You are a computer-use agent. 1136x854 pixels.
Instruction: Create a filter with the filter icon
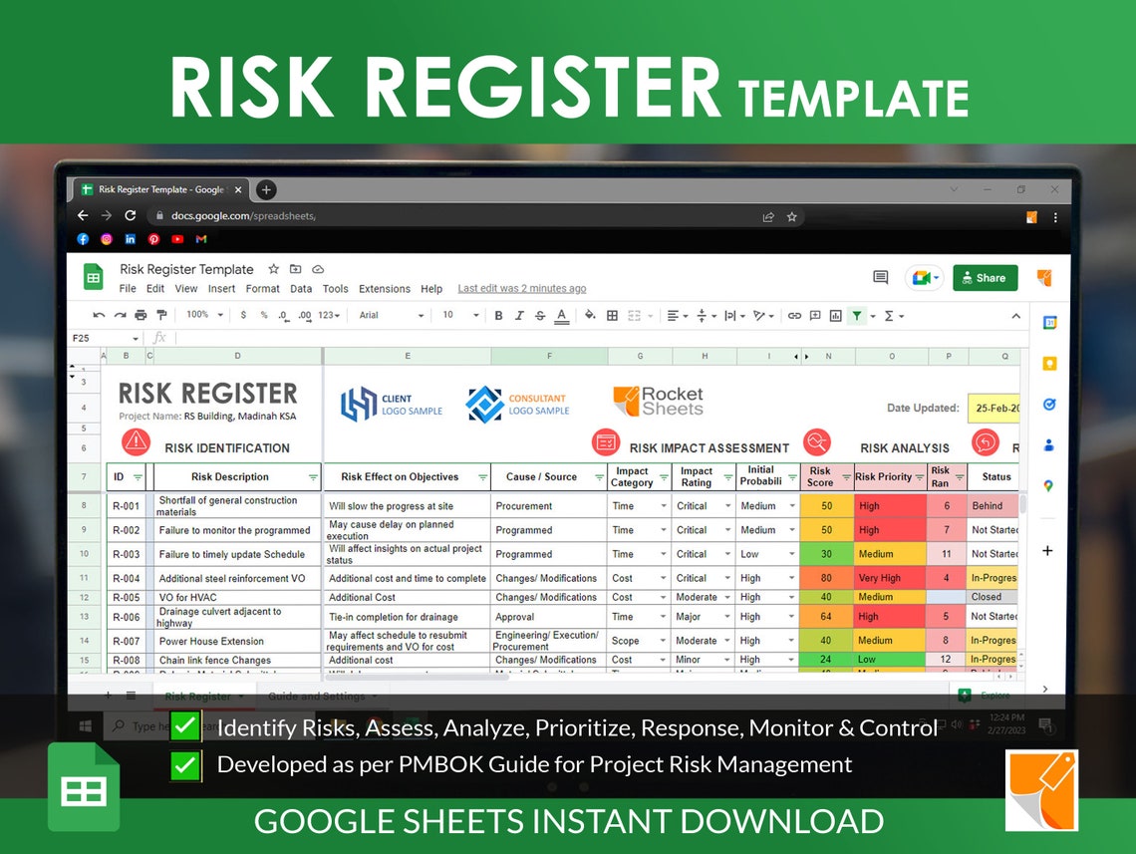(x=858, y=315)
